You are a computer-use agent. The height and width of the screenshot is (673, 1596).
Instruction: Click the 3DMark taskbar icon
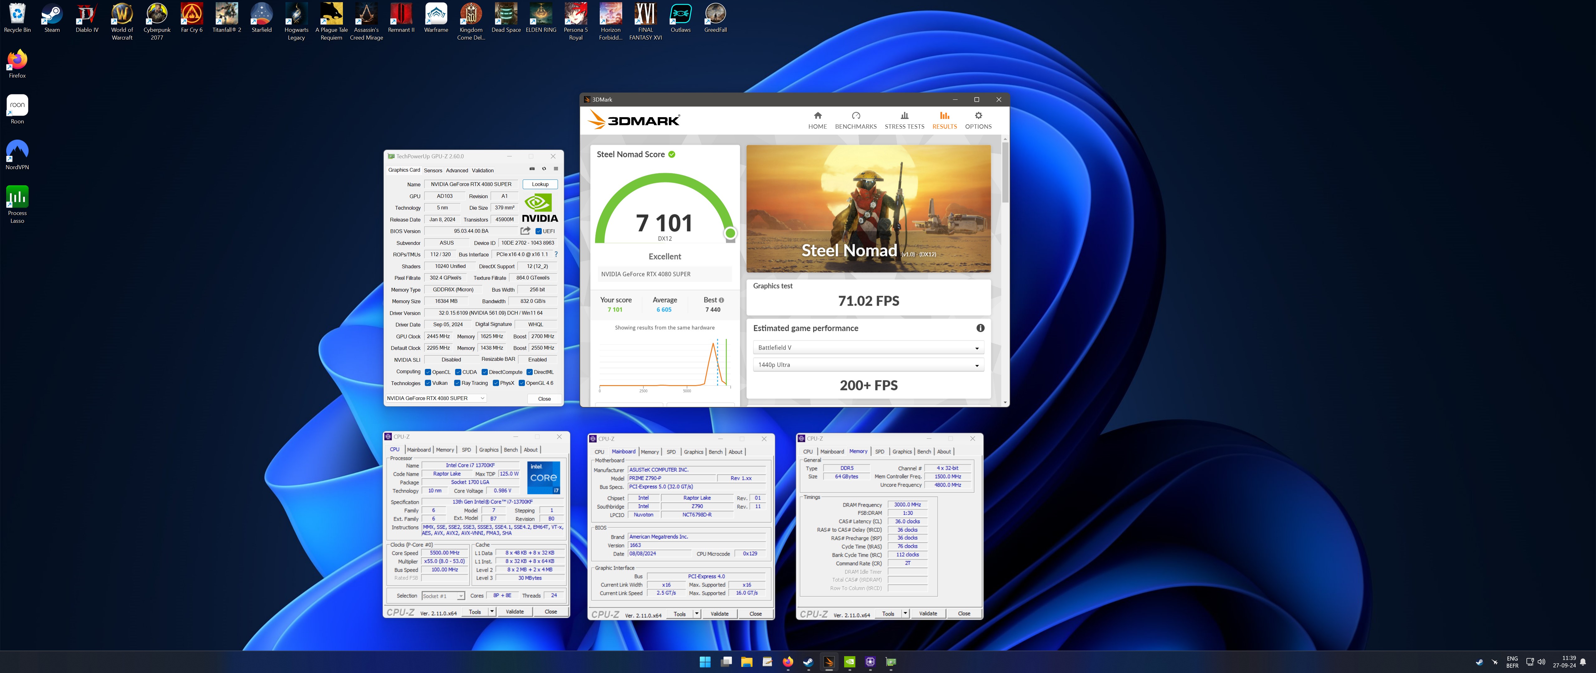pyautogui.click(x=829, y=662)
